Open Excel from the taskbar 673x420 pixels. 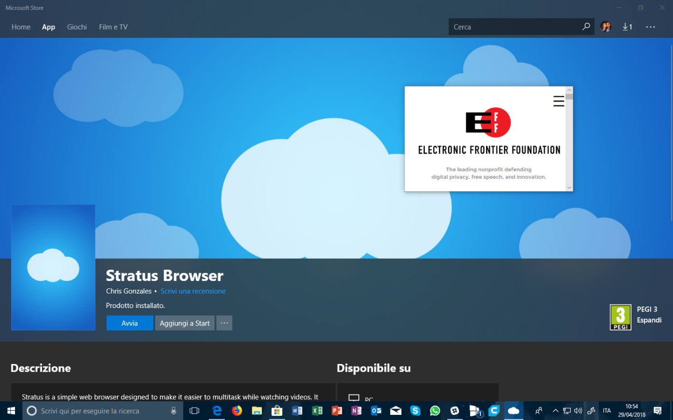[x=317, y=411]
